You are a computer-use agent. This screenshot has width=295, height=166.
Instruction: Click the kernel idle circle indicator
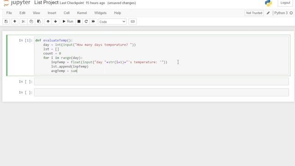click(x=291, y=13)
